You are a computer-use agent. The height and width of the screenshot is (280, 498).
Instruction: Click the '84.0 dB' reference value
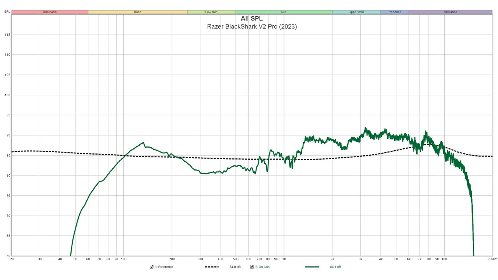point(235,267)
